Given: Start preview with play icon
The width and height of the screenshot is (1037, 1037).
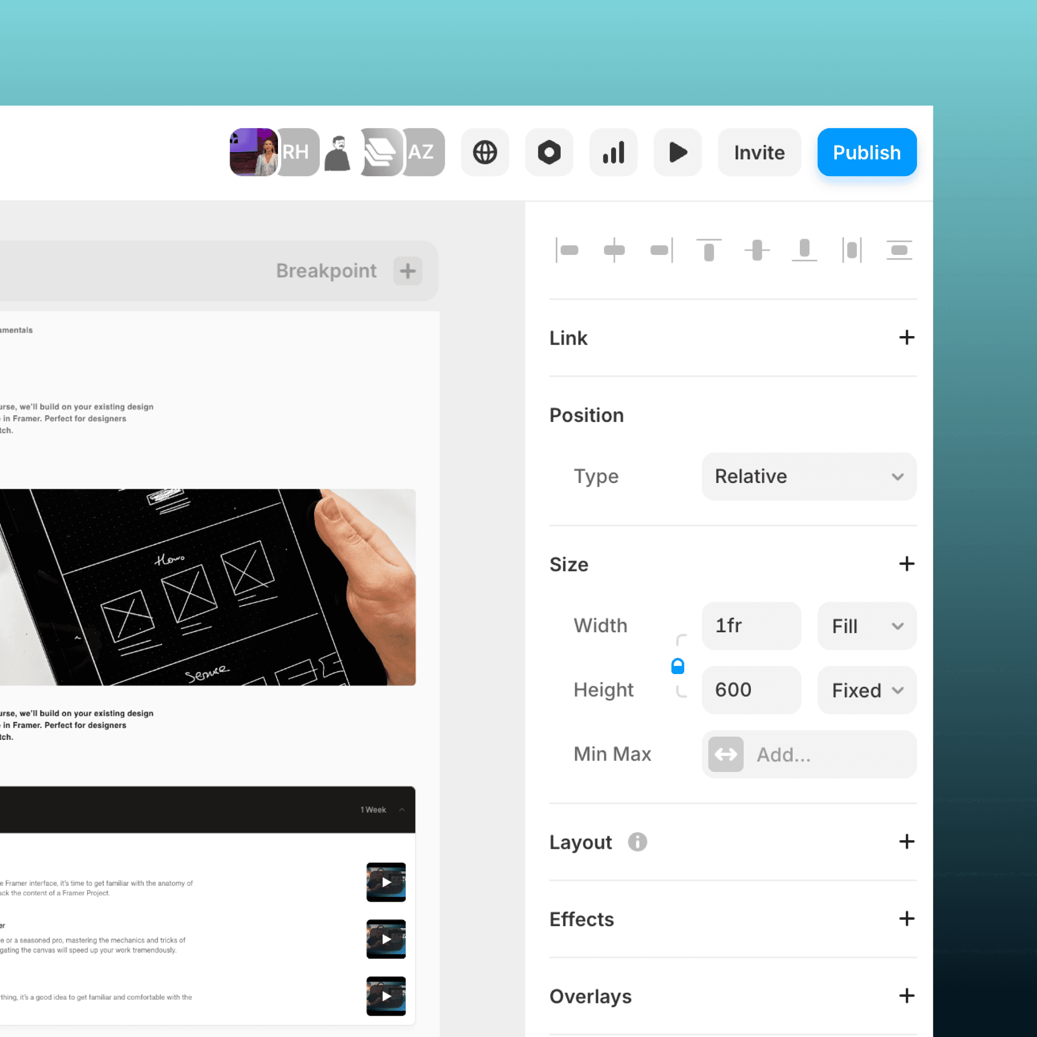Looking at the screenshot, I should [x=677, y=152].
